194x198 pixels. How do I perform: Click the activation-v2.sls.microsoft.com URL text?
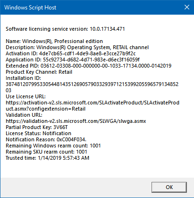pos(93,106)
